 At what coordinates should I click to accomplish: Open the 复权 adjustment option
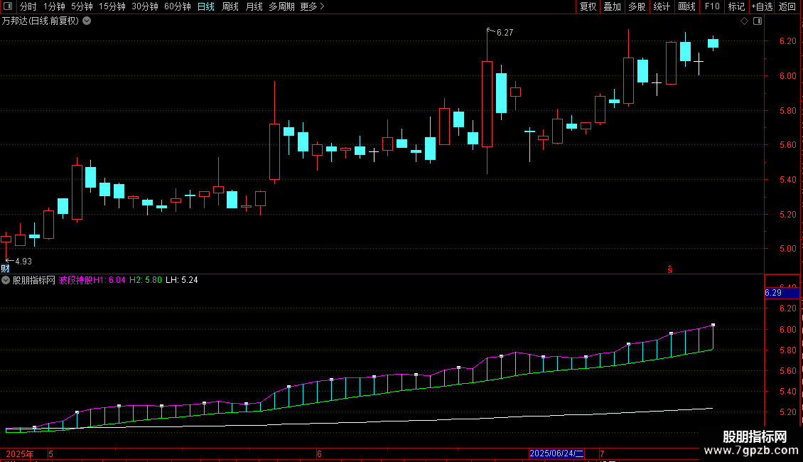click(x=588, y=6)
